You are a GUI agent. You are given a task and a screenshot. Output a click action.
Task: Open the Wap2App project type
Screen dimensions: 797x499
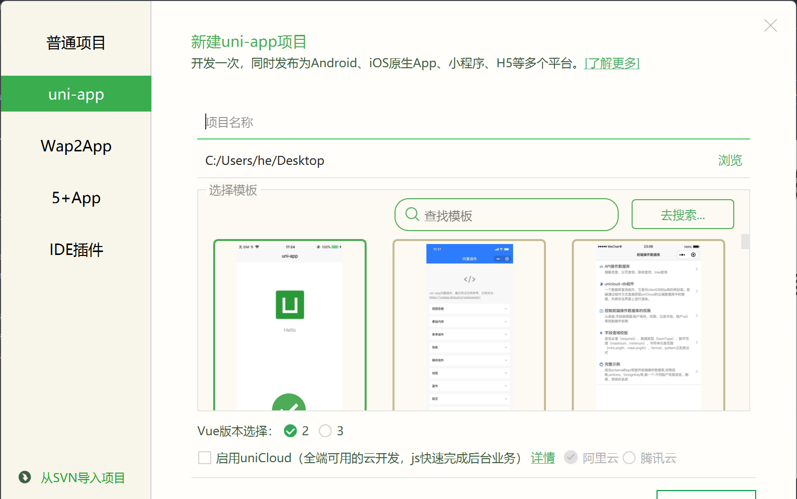[76, 146]
